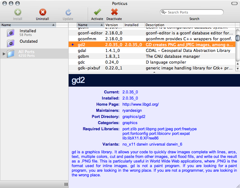Image resolution: width=240 pixels, height=188 pixels.
Task: Click the port:zlib required library
Action: (x=130, y=129)
